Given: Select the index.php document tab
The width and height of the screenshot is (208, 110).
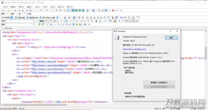Looking at the screenshot, I should click(8, 28).
